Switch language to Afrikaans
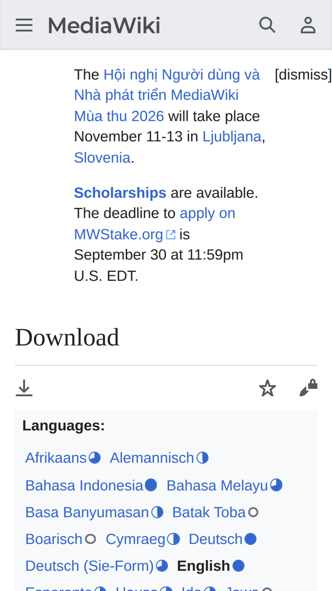 coord(56,458)
